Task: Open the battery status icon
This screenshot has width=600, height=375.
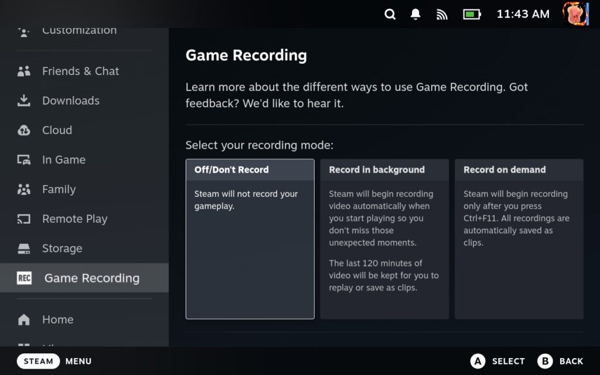Action: click(472, 15)
